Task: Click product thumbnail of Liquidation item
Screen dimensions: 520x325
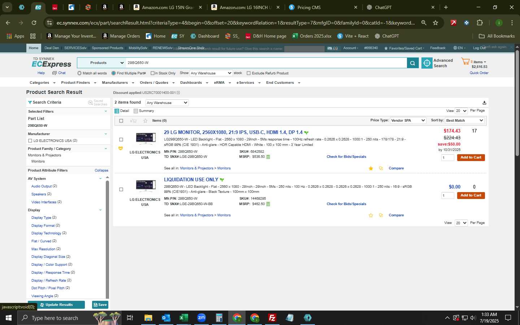Action: (x=145, y=186)
